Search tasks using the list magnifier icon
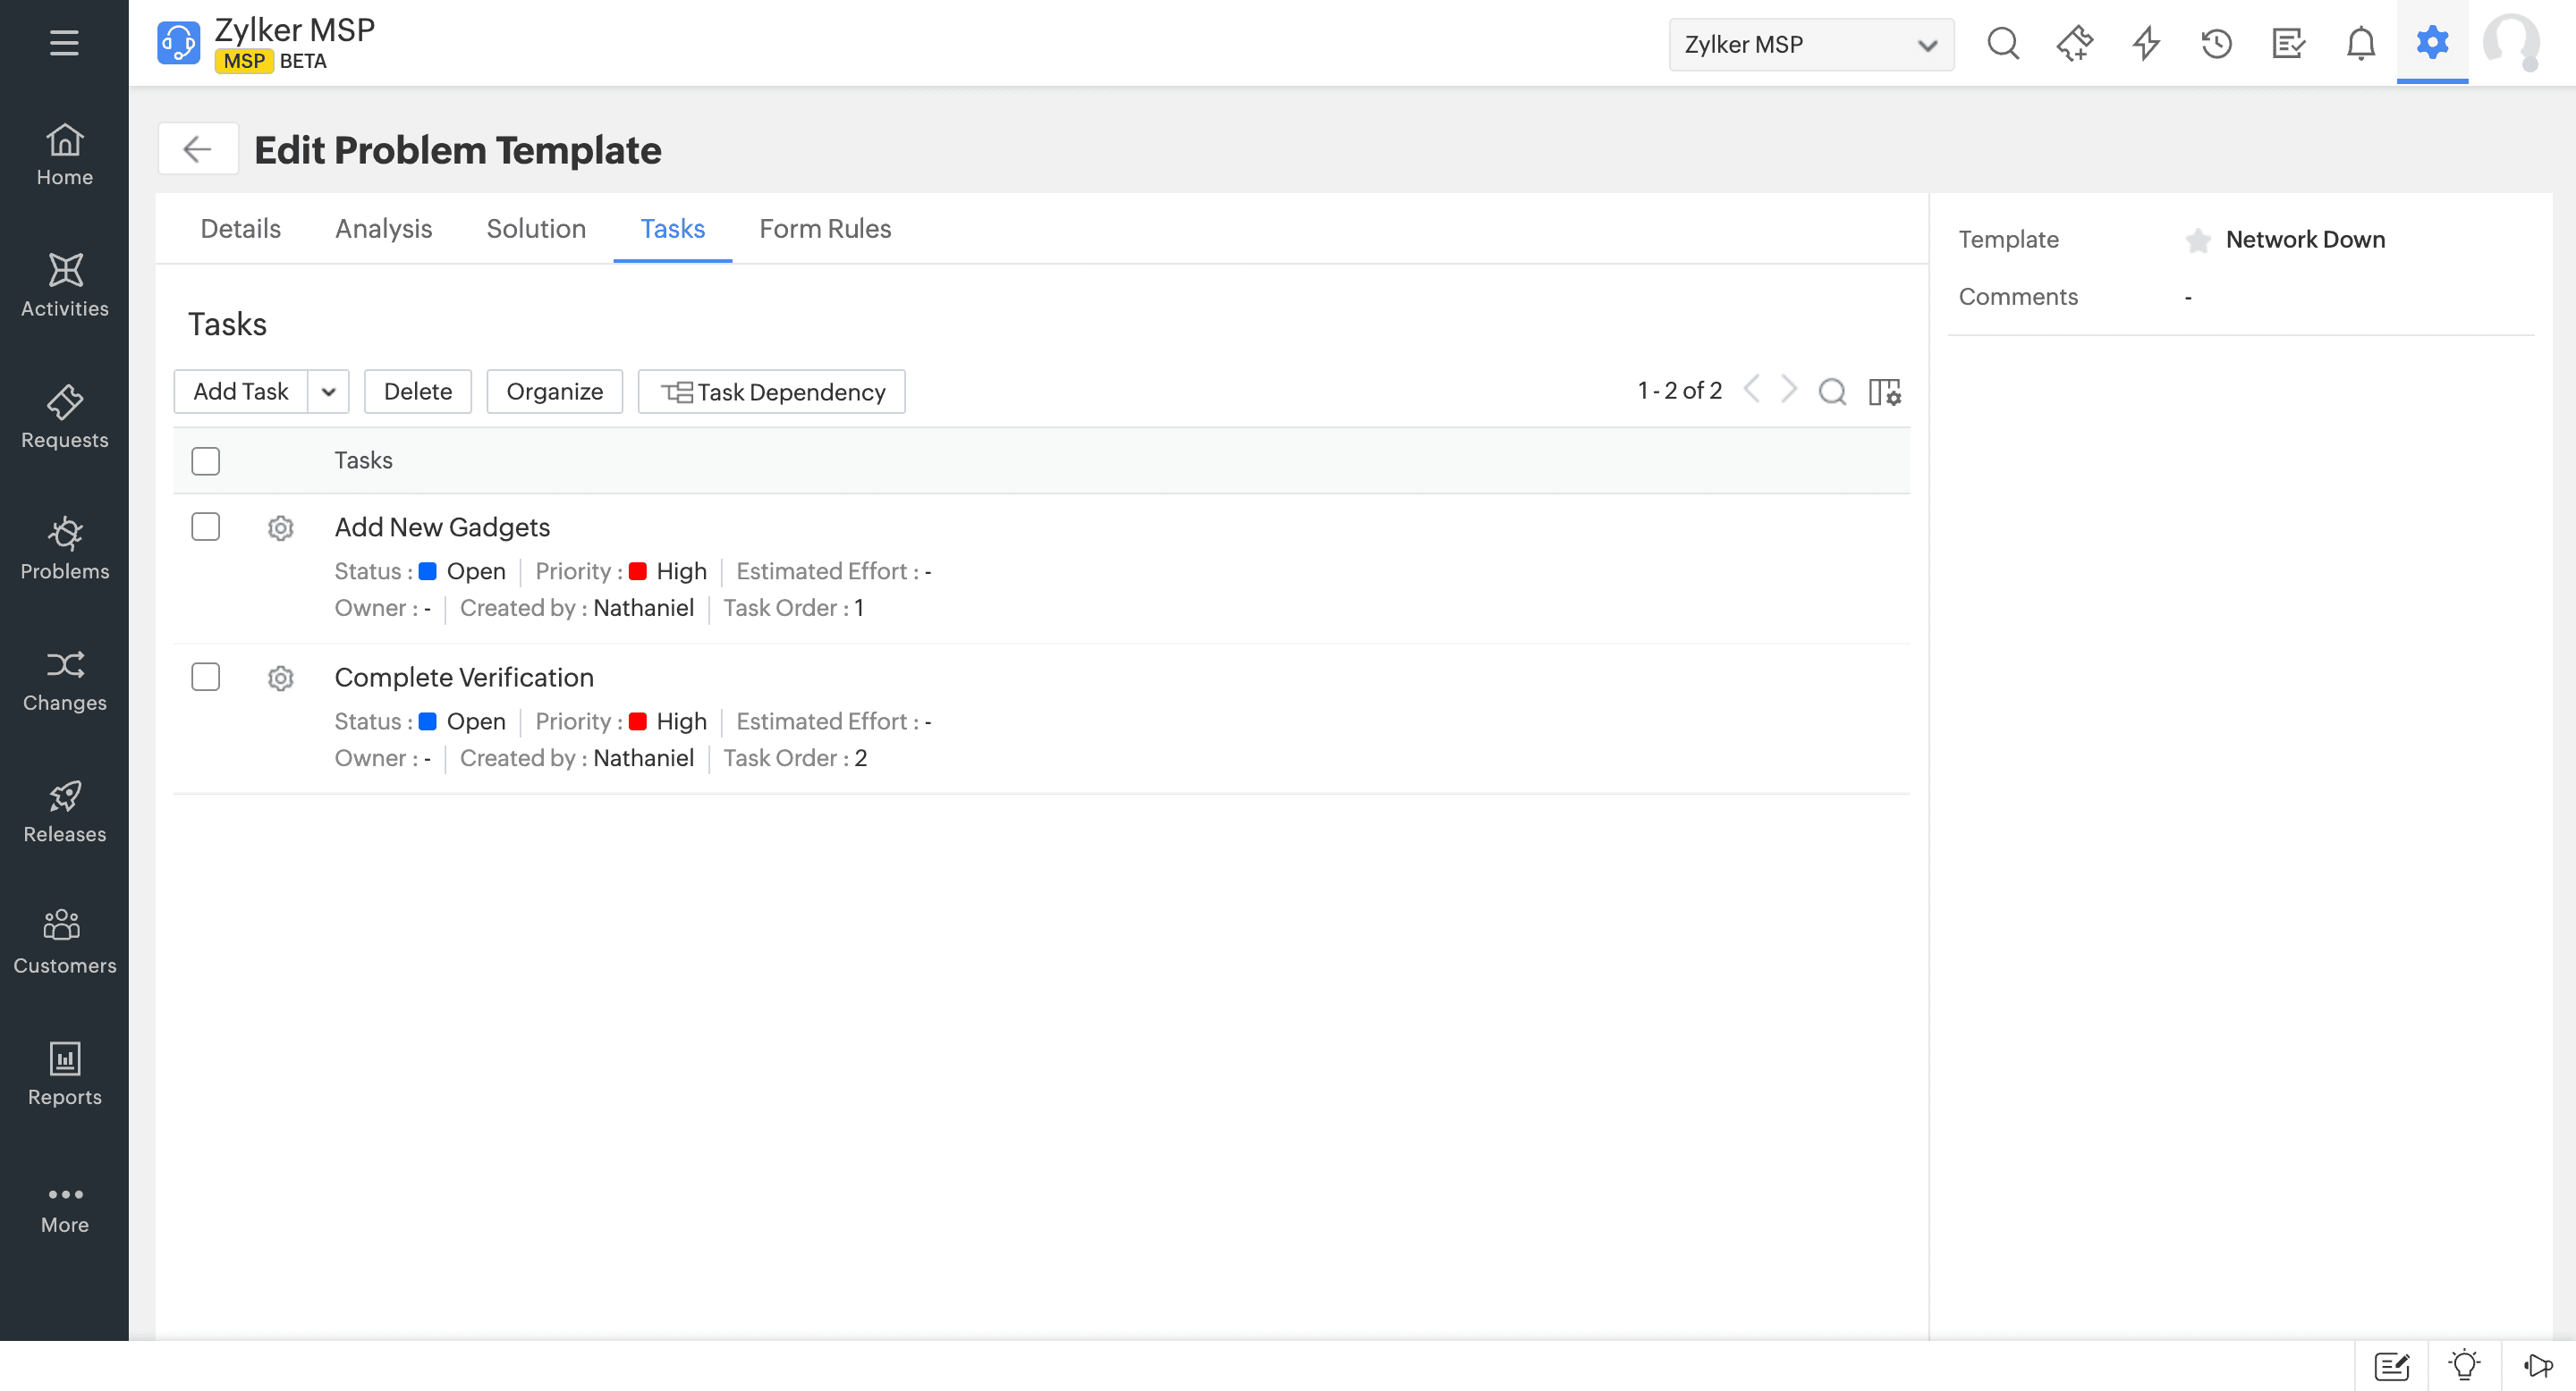 click(x=1832, y=391)
